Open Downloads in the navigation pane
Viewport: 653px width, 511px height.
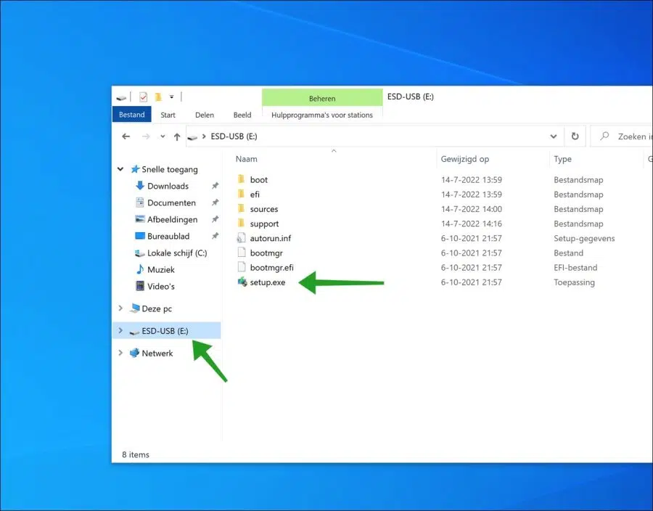[168, 186]
